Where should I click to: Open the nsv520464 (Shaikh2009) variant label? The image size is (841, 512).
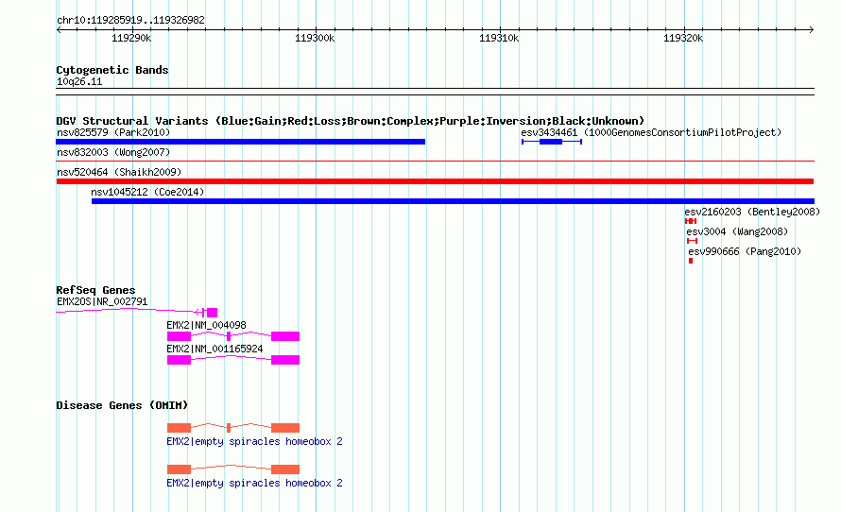[x=119, y=172]
